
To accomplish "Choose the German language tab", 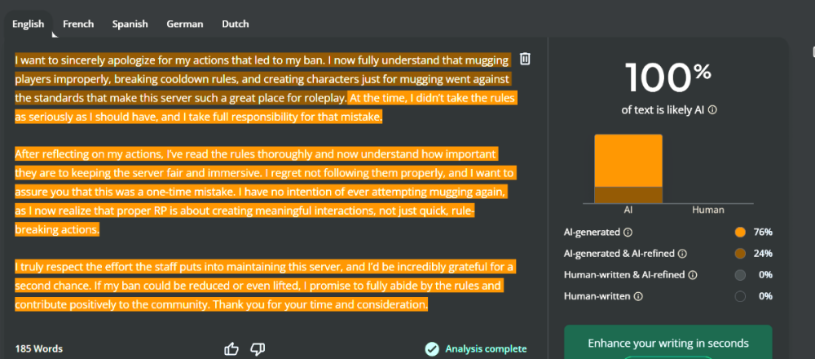I will pos(185,24).
